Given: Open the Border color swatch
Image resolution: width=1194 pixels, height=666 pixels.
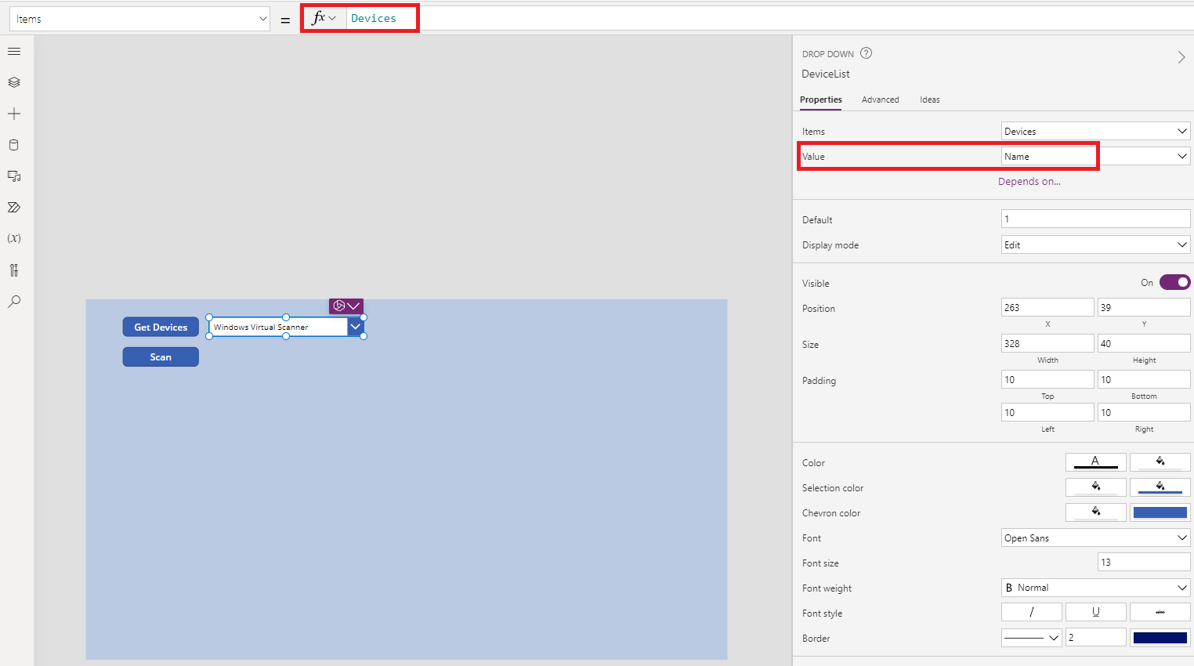Looking at the screenshot, I should click(x=1160, y=638).
